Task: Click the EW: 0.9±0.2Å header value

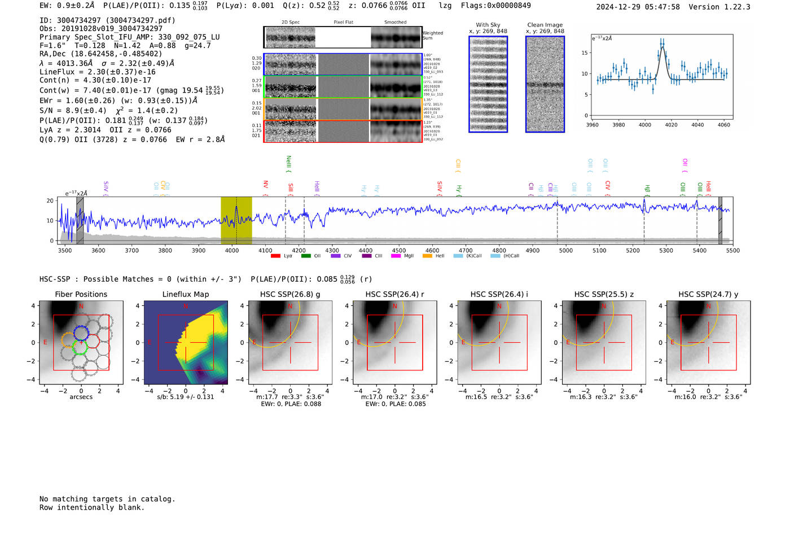Action: 67,6
